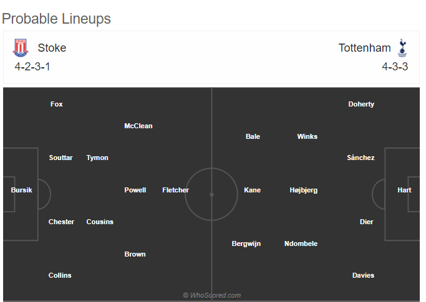This screenshot has height=302, width=426.
Task: Select Fletcher, the Stoke striker
Action: click(175, 190)
